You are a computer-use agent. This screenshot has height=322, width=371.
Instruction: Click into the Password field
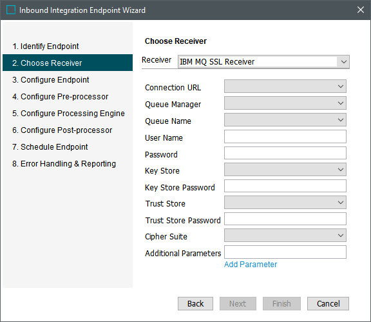(285, 153)
